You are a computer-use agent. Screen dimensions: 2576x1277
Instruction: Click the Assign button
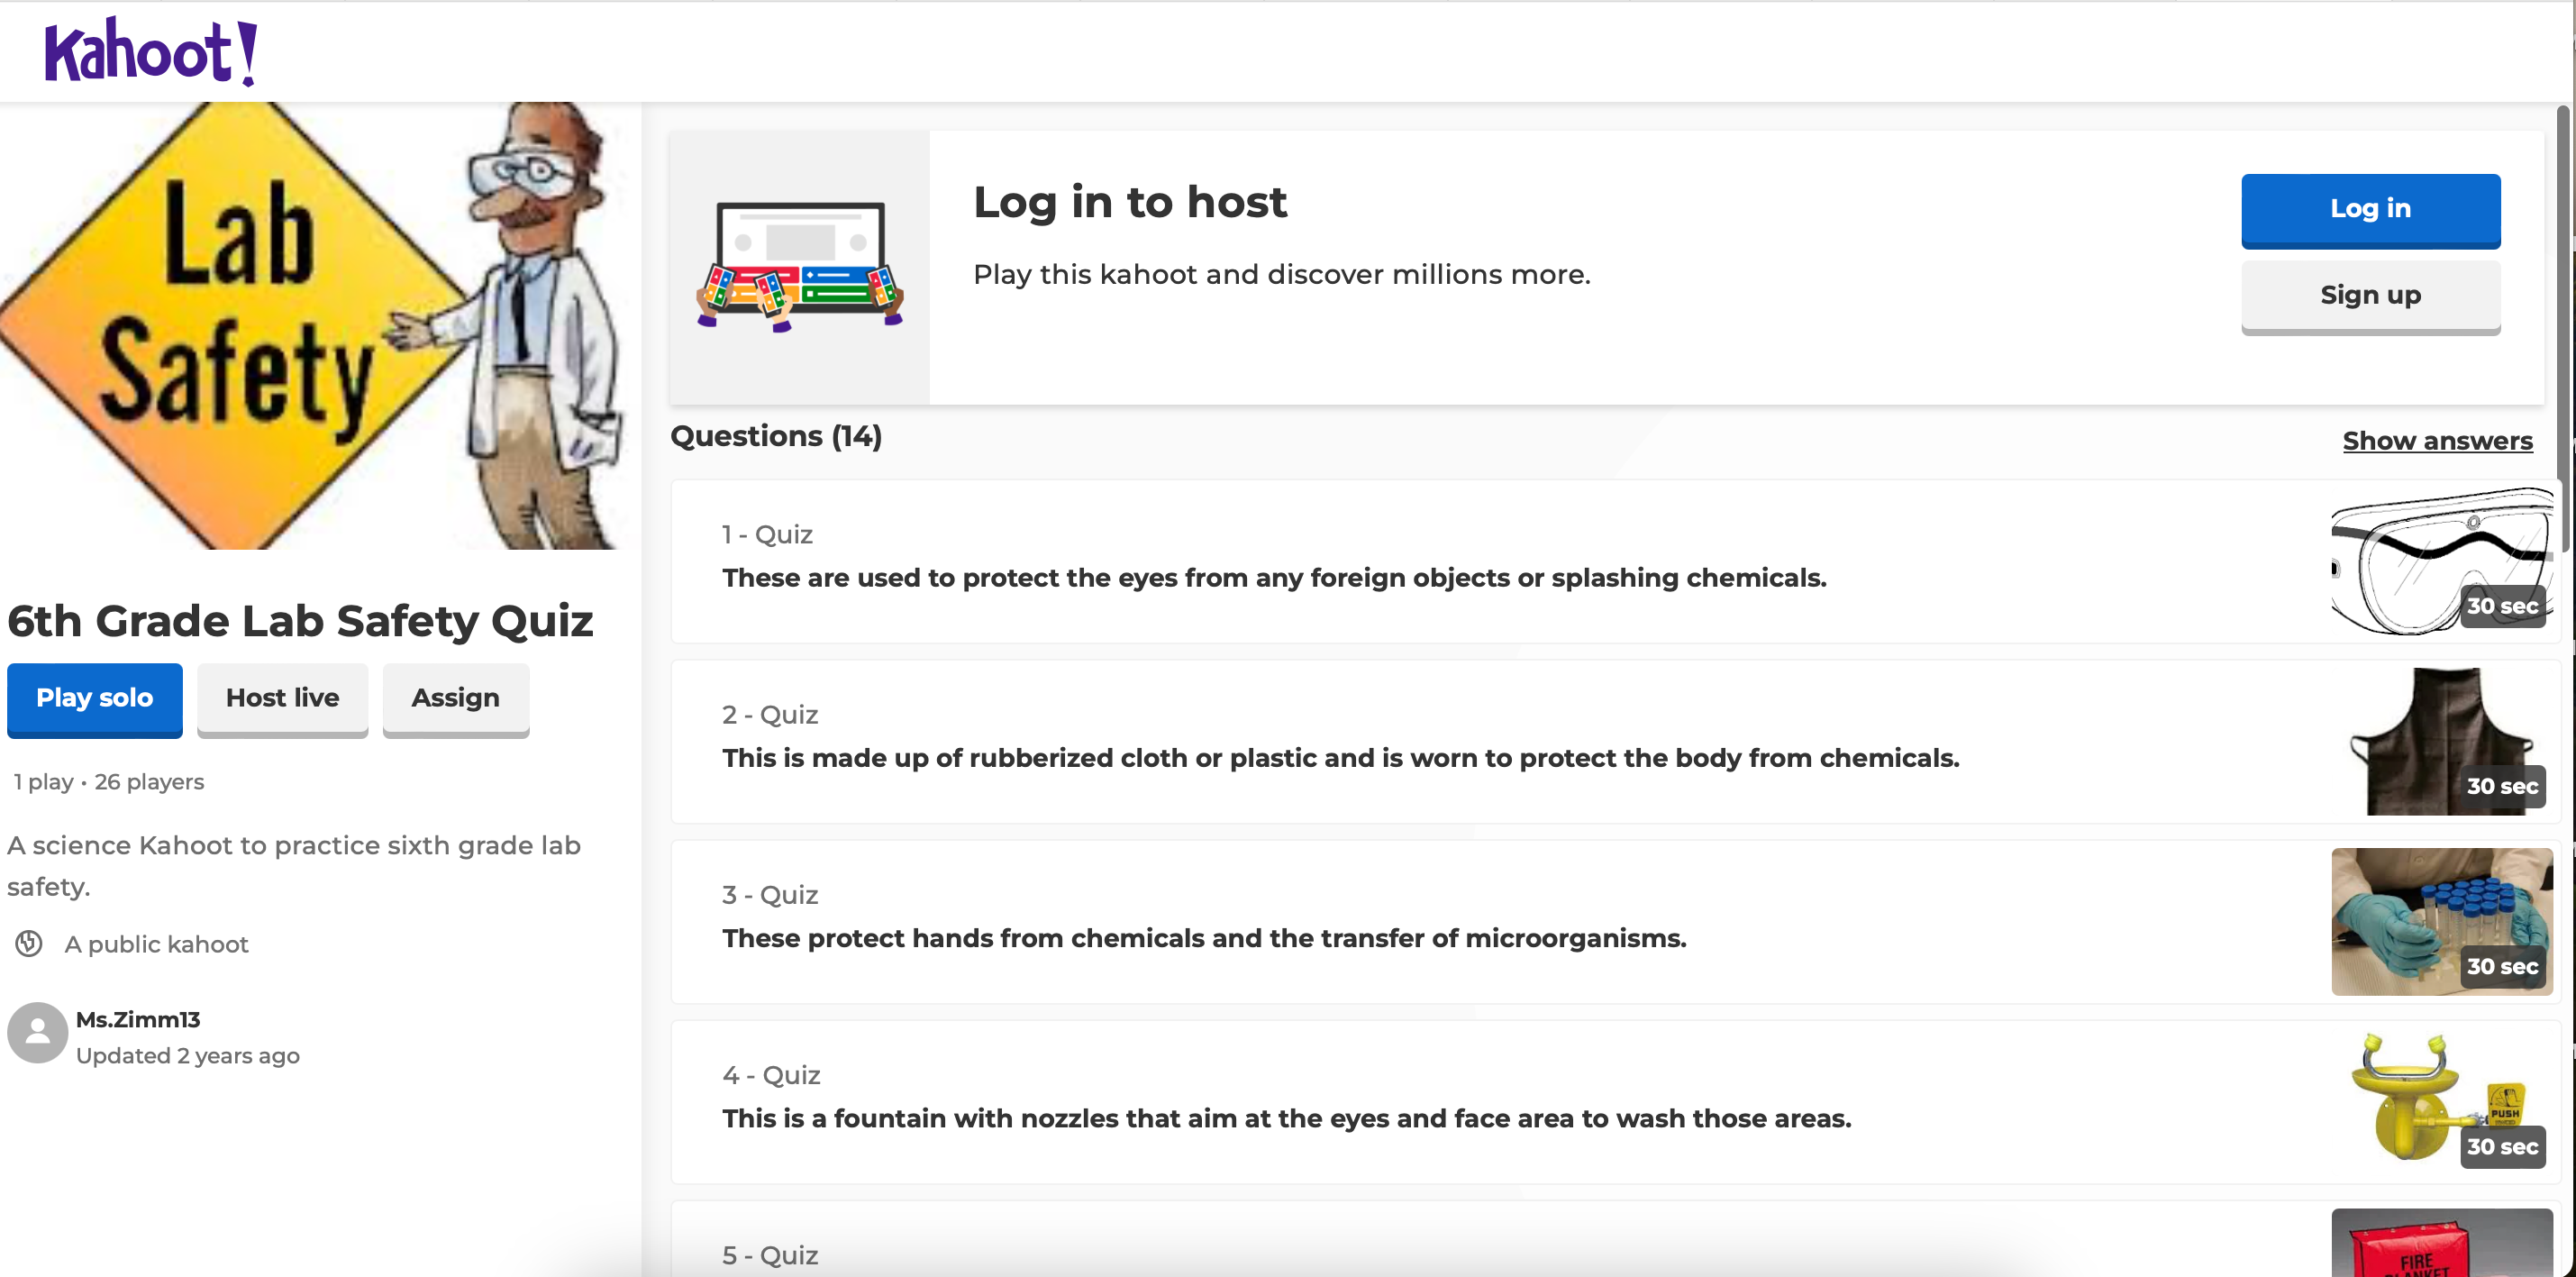pos(455,698)
